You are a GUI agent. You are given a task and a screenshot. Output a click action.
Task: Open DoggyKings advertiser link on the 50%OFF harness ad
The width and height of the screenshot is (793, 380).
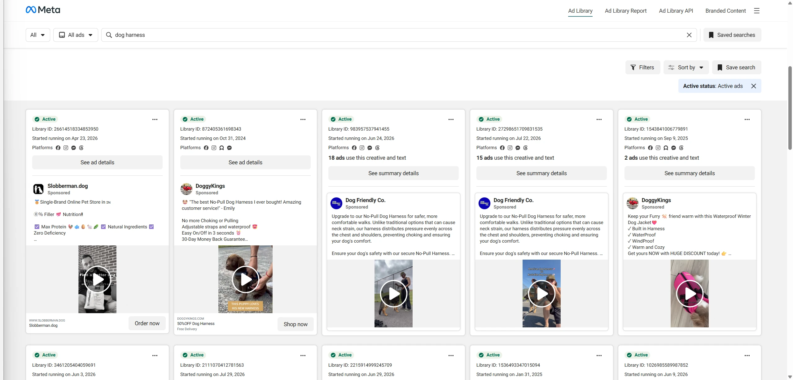point(210,186)
